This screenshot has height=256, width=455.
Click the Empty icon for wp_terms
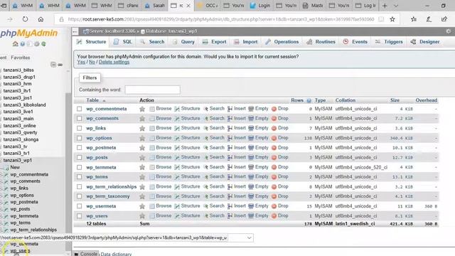251,177
